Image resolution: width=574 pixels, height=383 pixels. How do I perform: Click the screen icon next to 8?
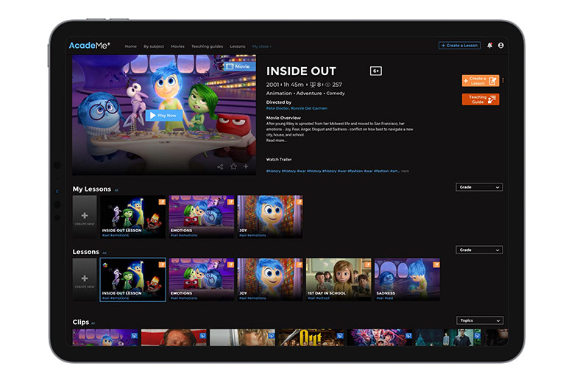313,85
